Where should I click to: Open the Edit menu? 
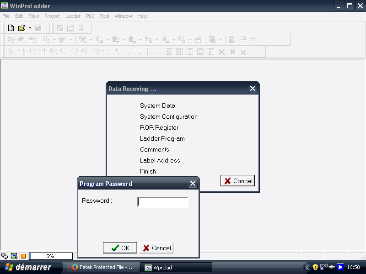click(19, 16)
